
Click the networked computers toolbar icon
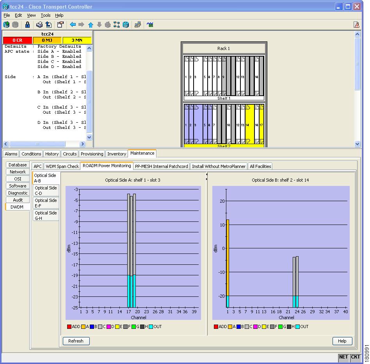coord(138,25)
